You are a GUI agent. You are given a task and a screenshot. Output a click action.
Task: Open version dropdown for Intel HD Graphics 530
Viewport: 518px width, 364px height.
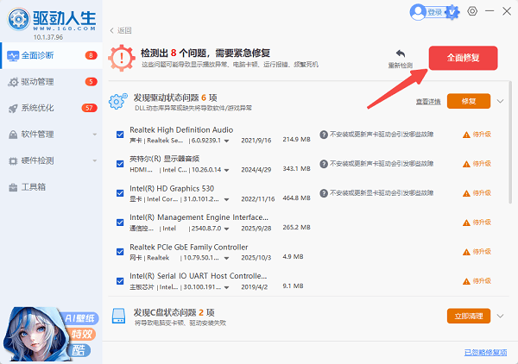(226, 199)
